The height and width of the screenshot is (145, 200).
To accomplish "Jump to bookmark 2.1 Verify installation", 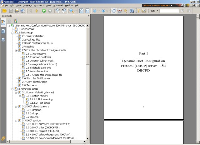I will click(33, 36).
